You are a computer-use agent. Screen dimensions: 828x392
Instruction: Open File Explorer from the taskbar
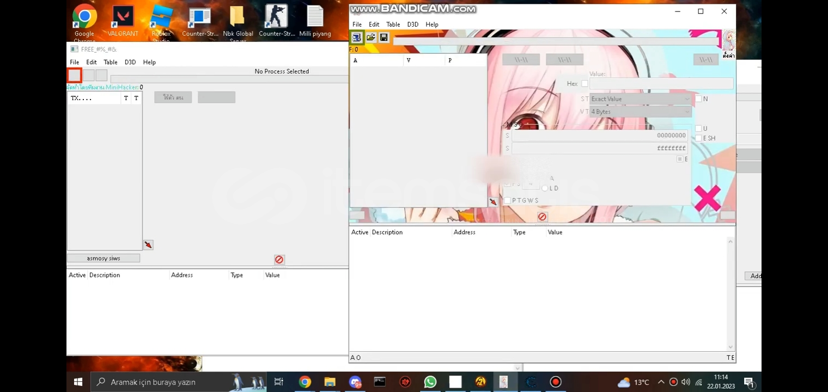[x=330, y=382]
